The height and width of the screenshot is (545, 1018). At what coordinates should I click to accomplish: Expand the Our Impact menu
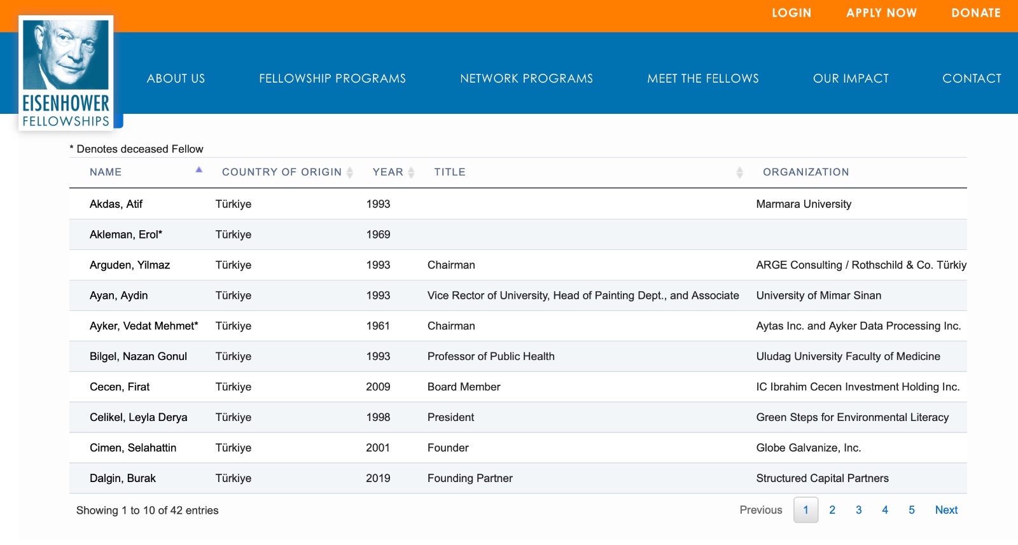pos(851,79)
